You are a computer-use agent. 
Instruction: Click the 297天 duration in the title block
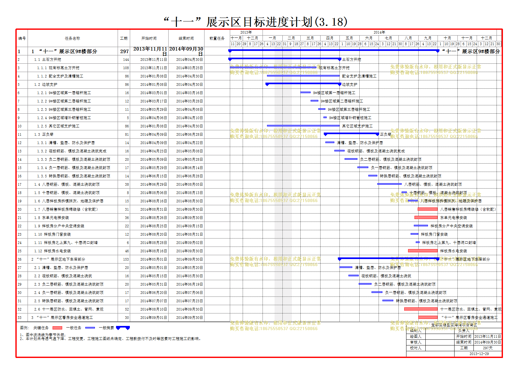(x=487, y=348)
